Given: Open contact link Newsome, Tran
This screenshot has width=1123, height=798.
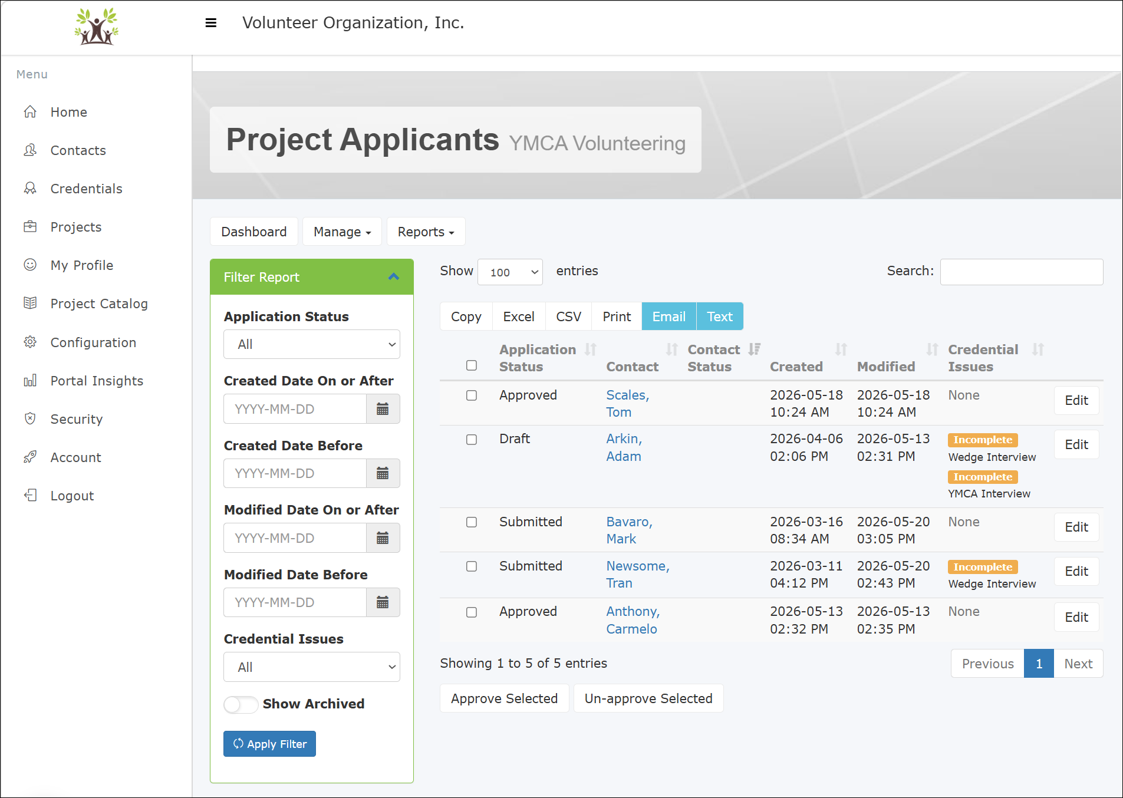Looking at the screenshot, I should pos(638,575).
